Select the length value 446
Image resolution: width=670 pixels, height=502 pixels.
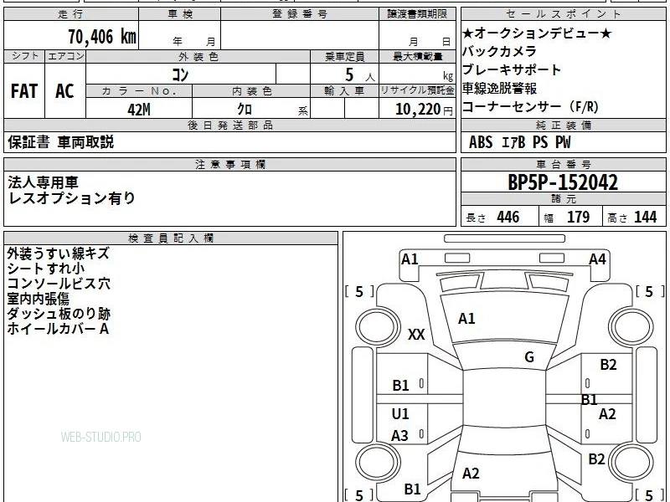click(x=508, y=218)
